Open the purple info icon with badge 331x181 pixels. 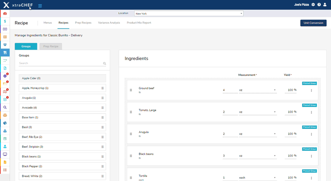(5, 76)
